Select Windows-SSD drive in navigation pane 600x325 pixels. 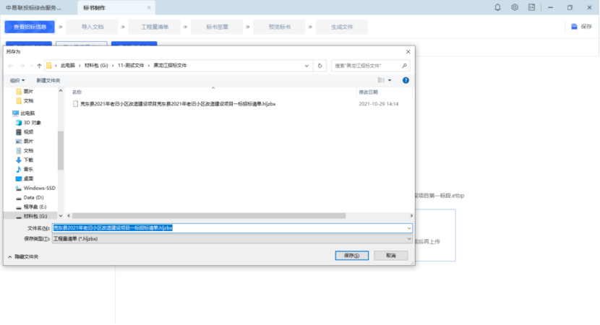click(x=38, y=188)
